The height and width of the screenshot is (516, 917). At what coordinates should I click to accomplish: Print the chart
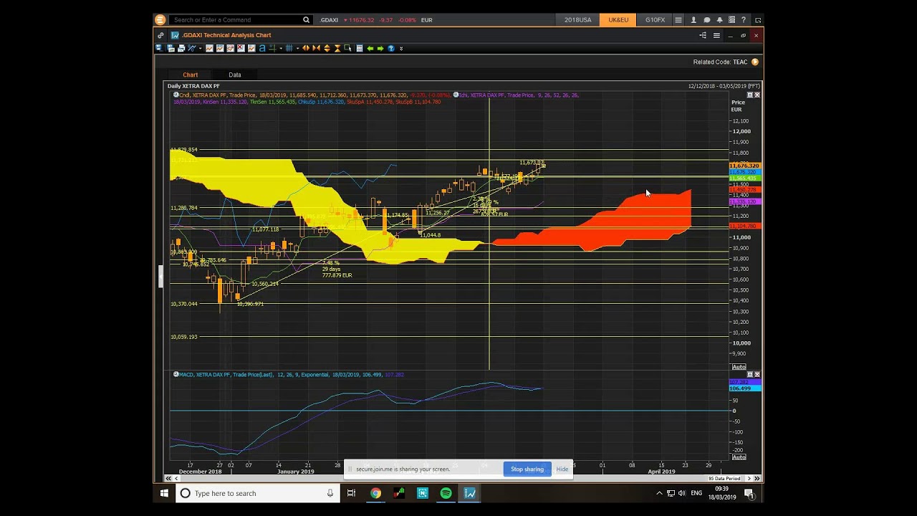[x=181, y=48]
